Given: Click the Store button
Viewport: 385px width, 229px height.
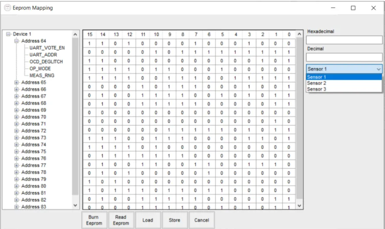Looking at the screenshot, I should [174, 220].
